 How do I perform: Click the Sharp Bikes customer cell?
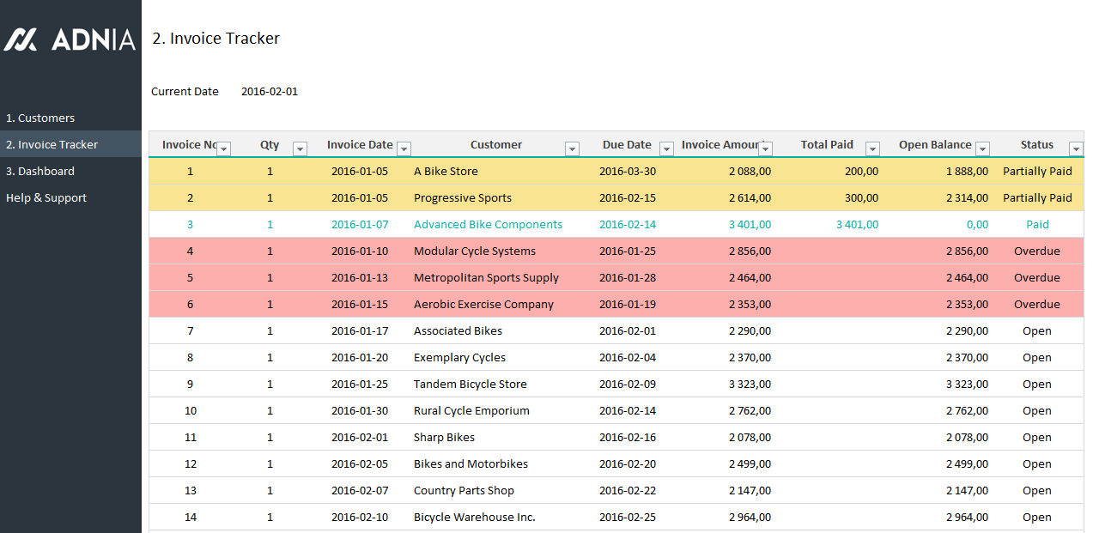[x=444, y=437]
